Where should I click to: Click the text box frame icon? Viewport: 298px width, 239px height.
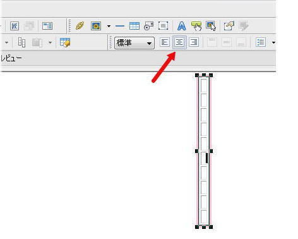(163, 26)
